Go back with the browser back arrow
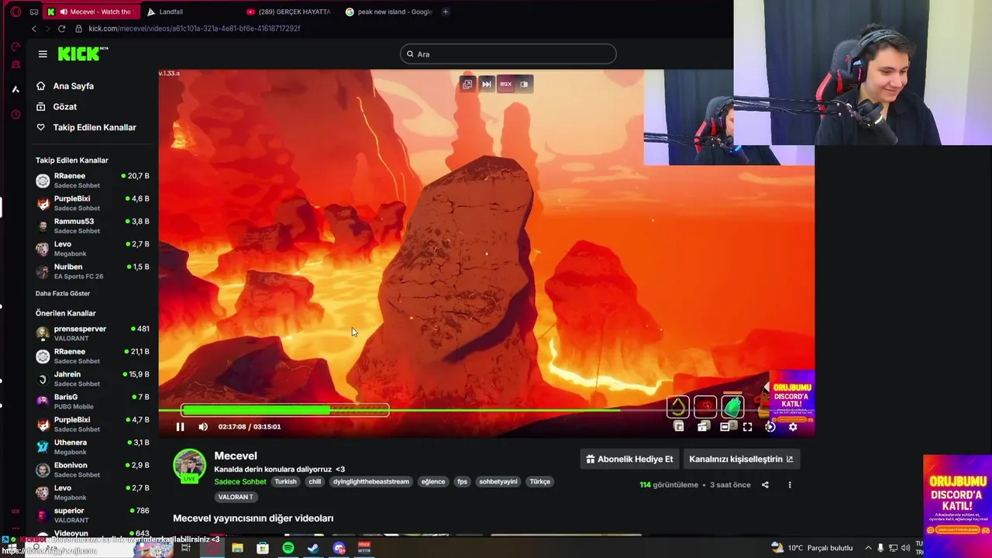Image resolution: width=992 pixels, height=558 pixels. [x=33, y=29]
